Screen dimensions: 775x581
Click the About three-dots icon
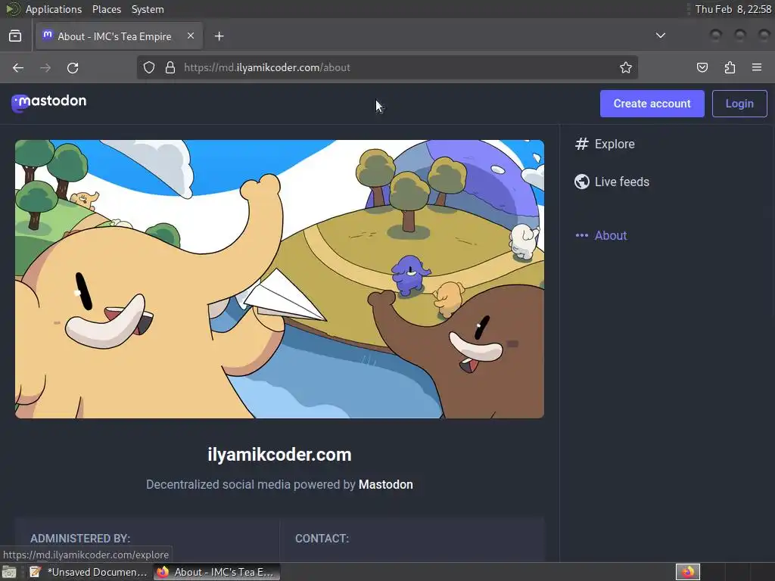(x=582, y=236)
